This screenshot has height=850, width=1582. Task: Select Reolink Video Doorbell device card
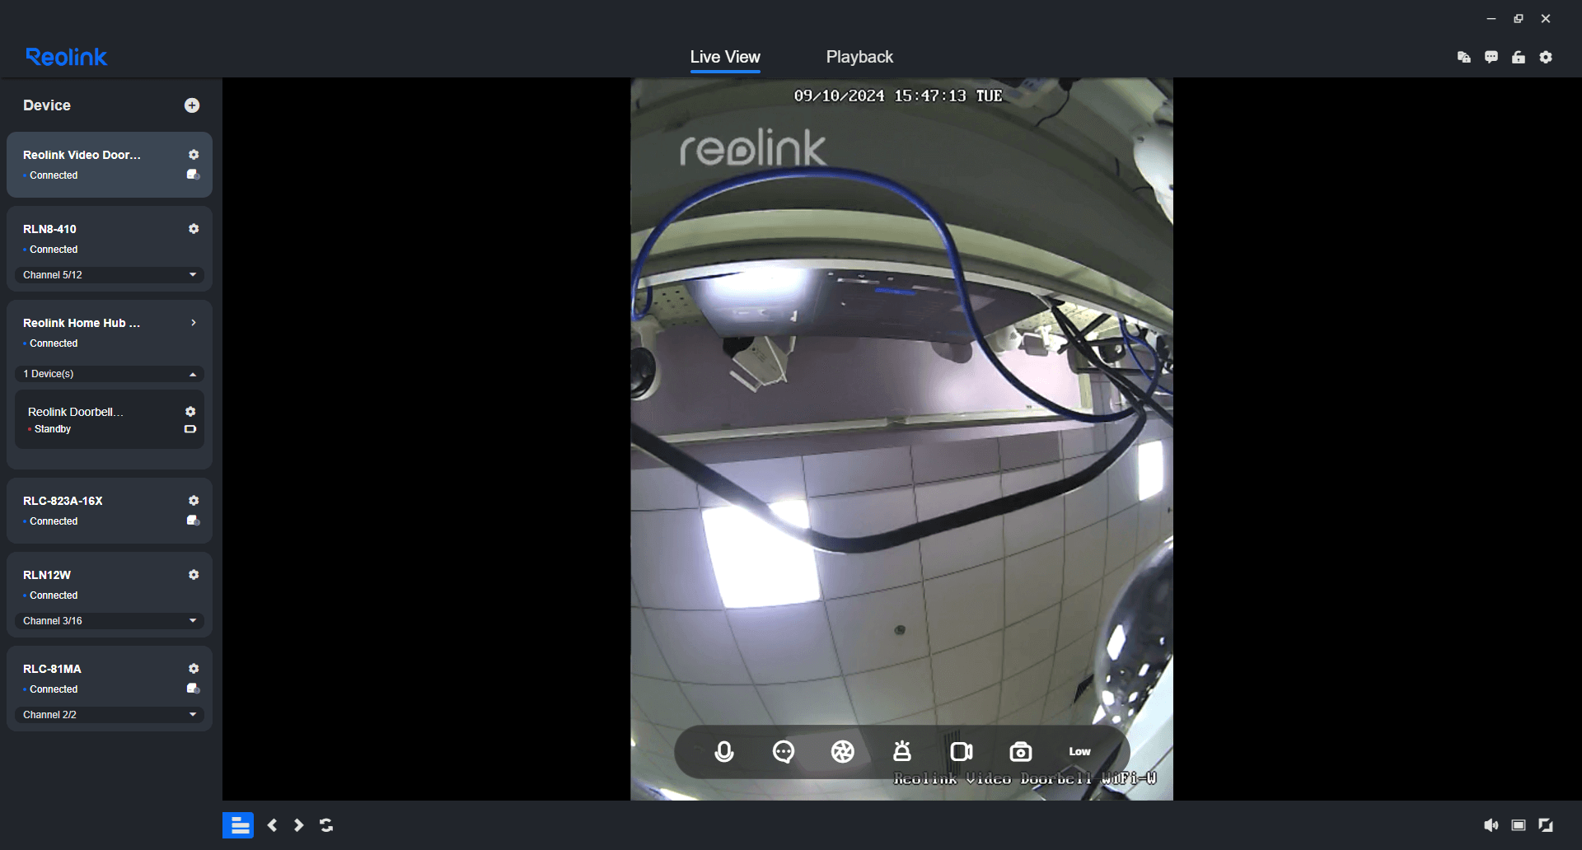coord(110,165)
